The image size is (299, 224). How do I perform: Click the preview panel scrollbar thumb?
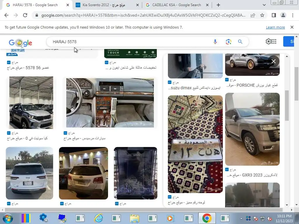coord(287,105)
